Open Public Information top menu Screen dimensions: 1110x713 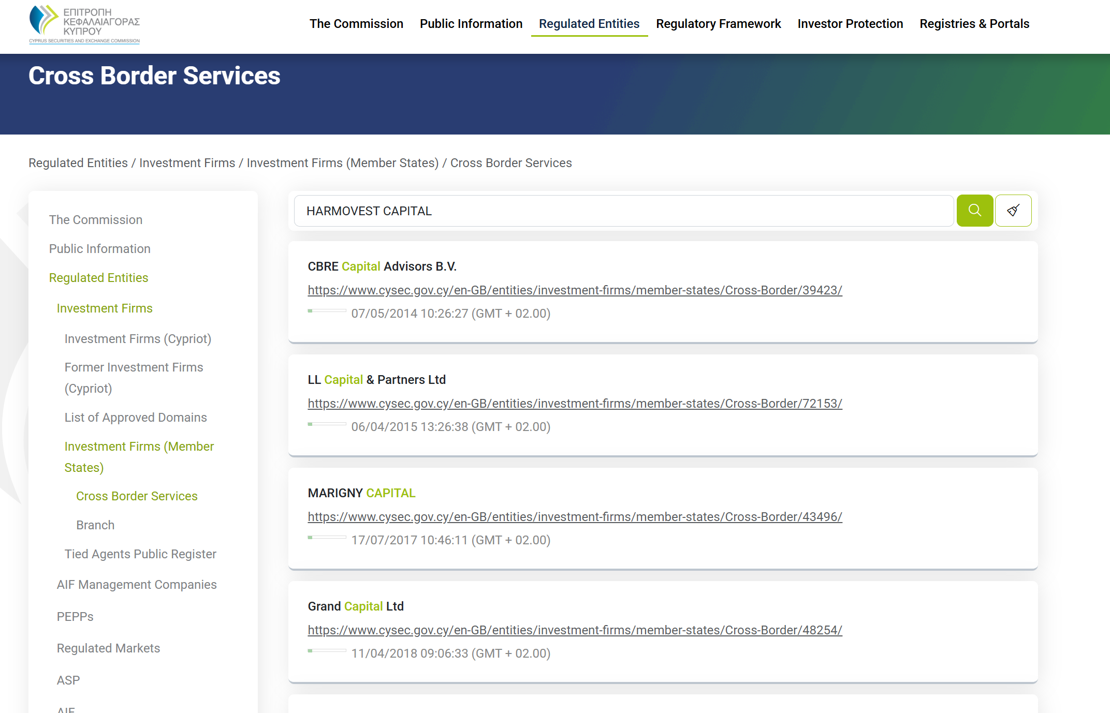471,24
